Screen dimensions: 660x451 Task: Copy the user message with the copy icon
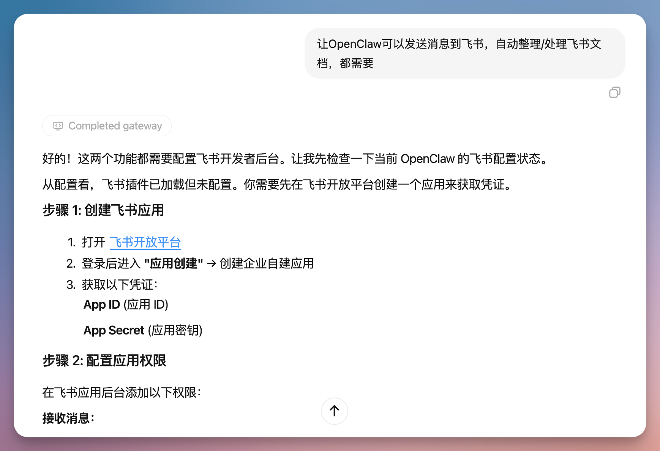(614, 92)
